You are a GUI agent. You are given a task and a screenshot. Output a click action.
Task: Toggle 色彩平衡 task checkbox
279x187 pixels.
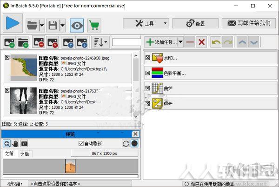[148, 73]
